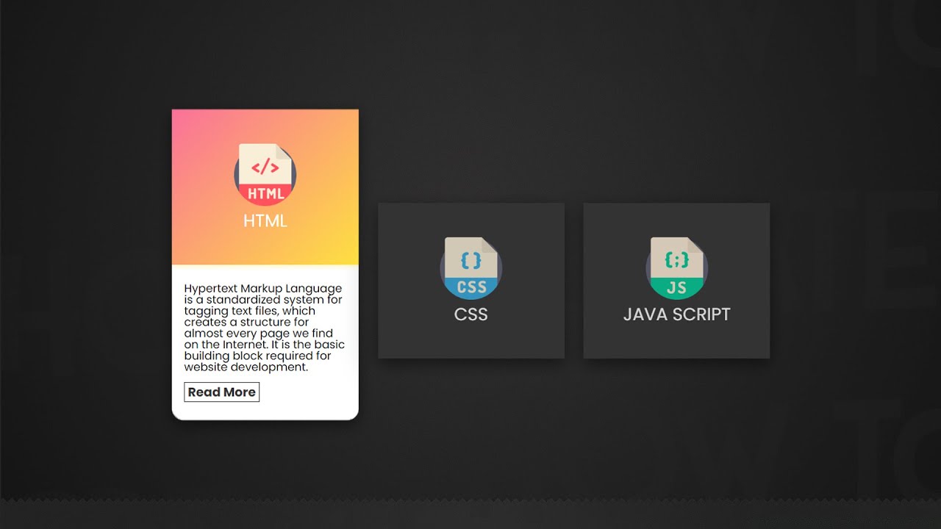
Task: Select the HTML card title
Action: pyautogui.click(x=265, y=221)
